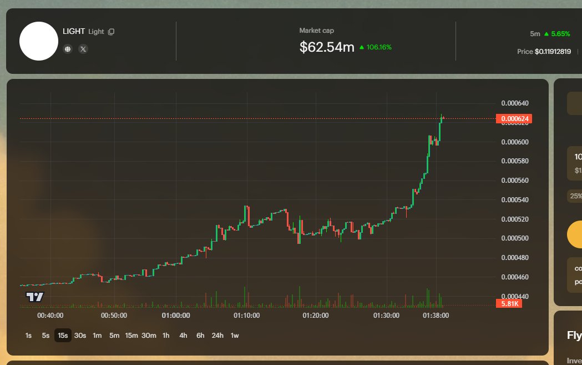Select the 5s chart interval
The width and height of the screenshot is (582, 365).
point(45,335)
